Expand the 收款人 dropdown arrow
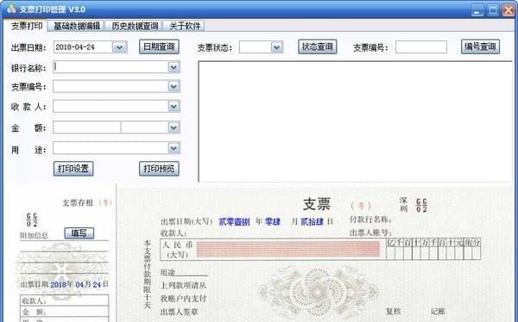 pos(174,107)
